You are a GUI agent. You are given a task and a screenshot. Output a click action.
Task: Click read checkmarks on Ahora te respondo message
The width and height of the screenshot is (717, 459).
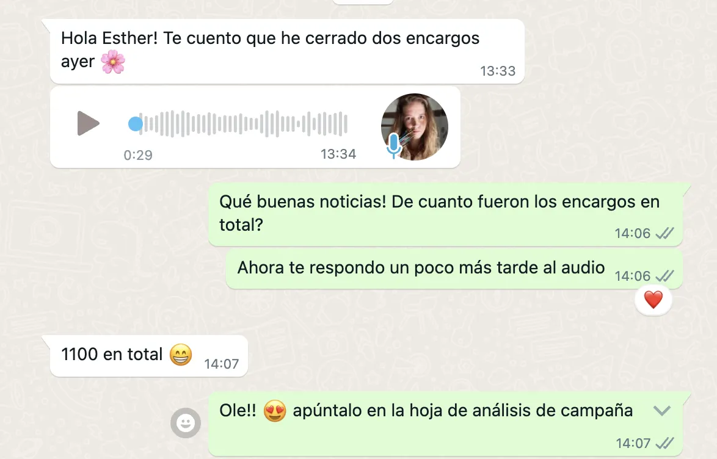[664, 276]
